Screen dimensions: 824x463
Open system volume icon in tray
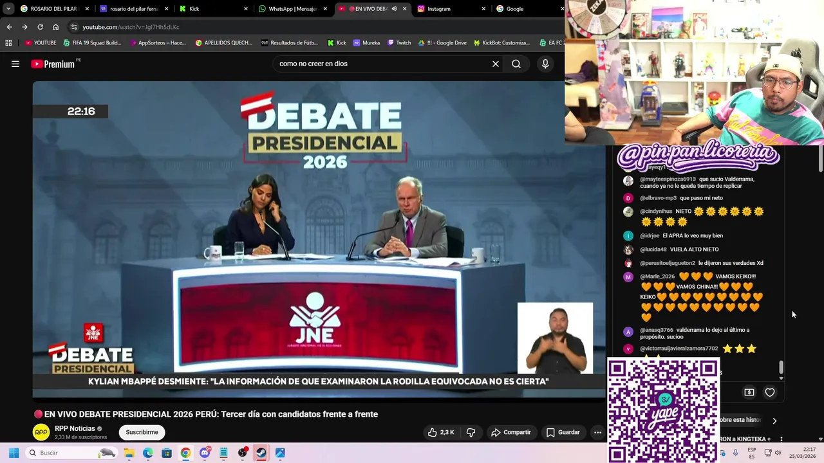tap(778, 453)
